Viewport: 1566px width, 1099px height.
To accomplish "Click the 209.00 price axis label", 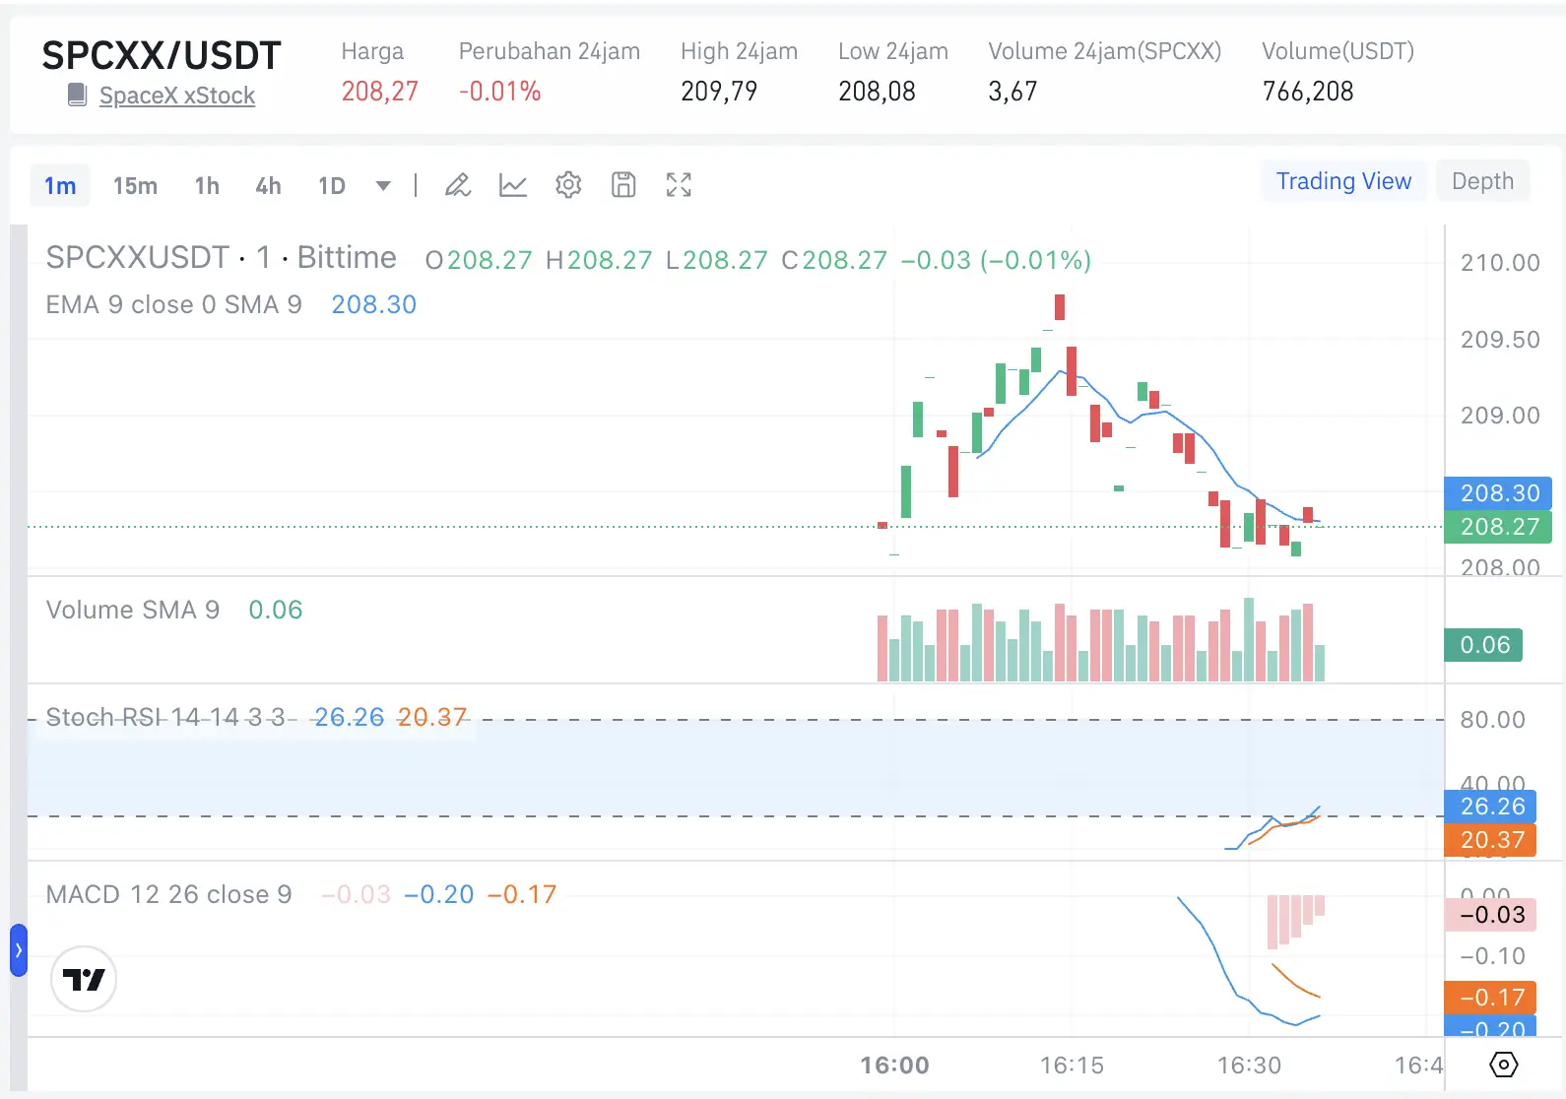I will point(1500,416).
